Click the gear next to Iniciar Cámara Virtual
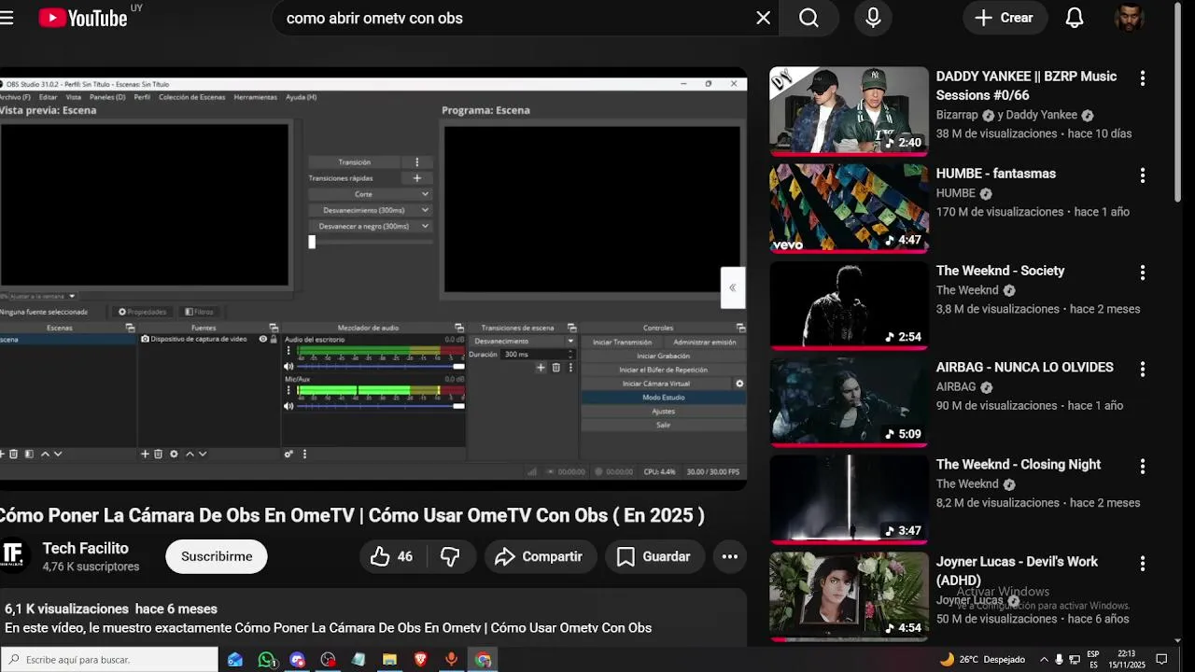Image resolution: width=1195 pixels, height=672 pixels. tap(739, 384)
